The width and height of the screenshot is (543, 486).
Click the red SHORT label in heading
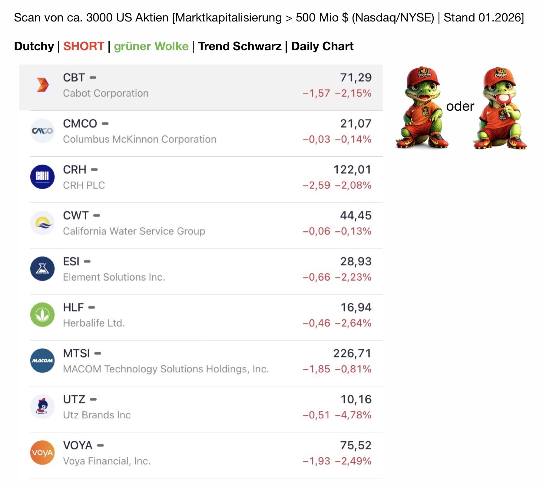(x=84, y=46)
